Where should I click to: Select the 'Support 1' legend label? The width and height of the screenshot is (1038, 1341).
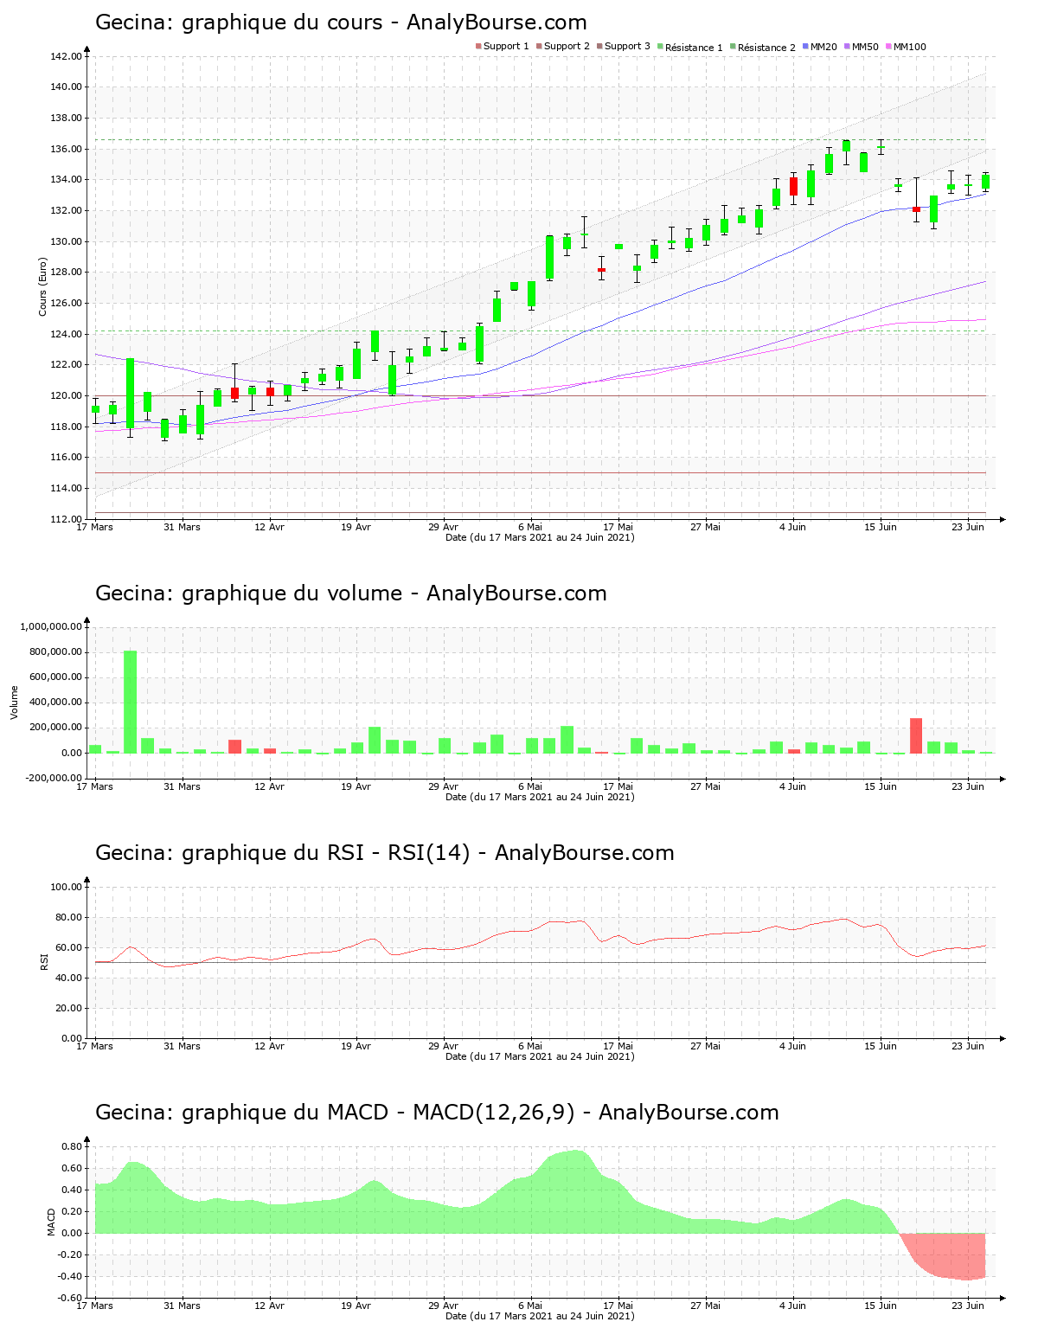click(x=506, y=47)
